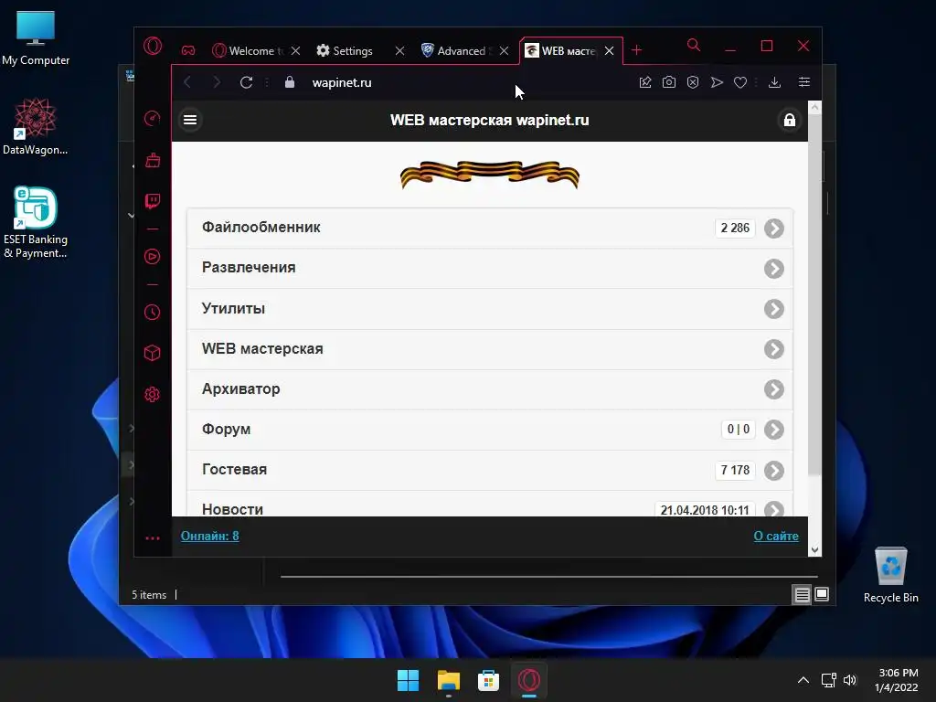Open History clock icon in sidebar
The height and width of the screenshot is (702, 936).
(x=153, y=313)
